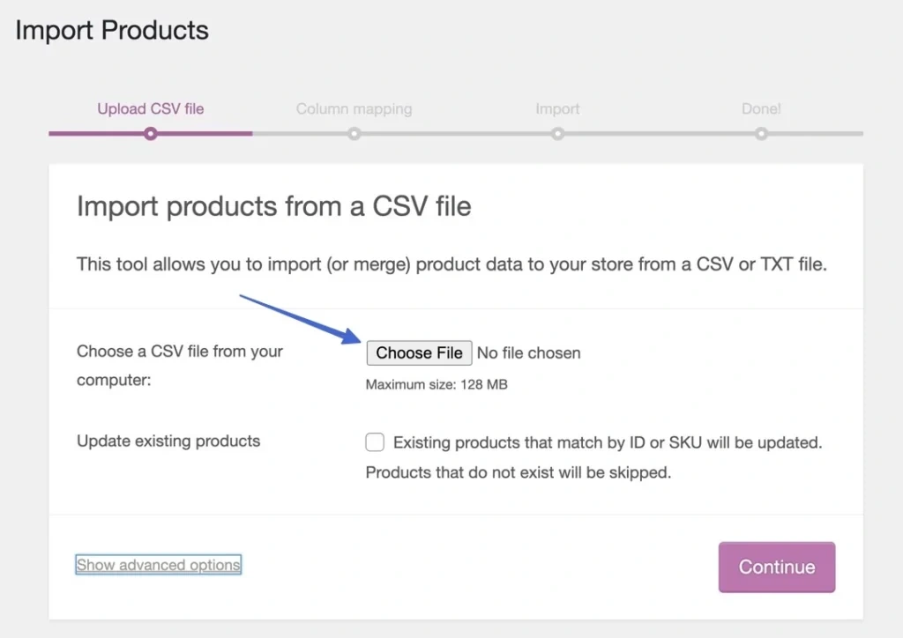Image resolution: width=903 pixels, height=638 pixels.
Task: Click the 'Existing products that match by ID' label
Action: (x=607, y=442)
